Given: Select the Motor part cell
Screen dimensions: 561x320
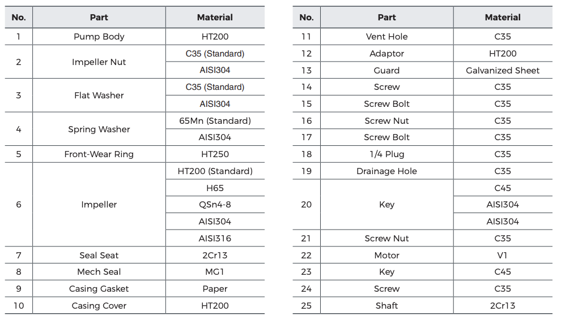Looking at the screenshot, I should (x=386, y=256).
